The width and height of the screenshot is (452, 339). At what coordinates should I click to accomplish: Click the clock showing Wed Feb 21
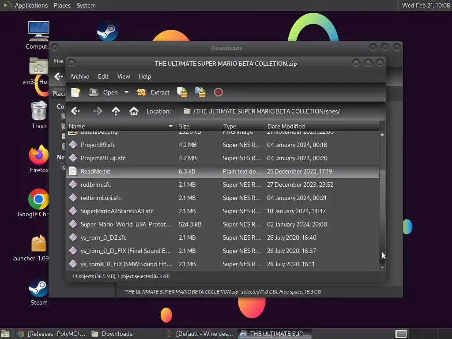(x=426, y=5)
